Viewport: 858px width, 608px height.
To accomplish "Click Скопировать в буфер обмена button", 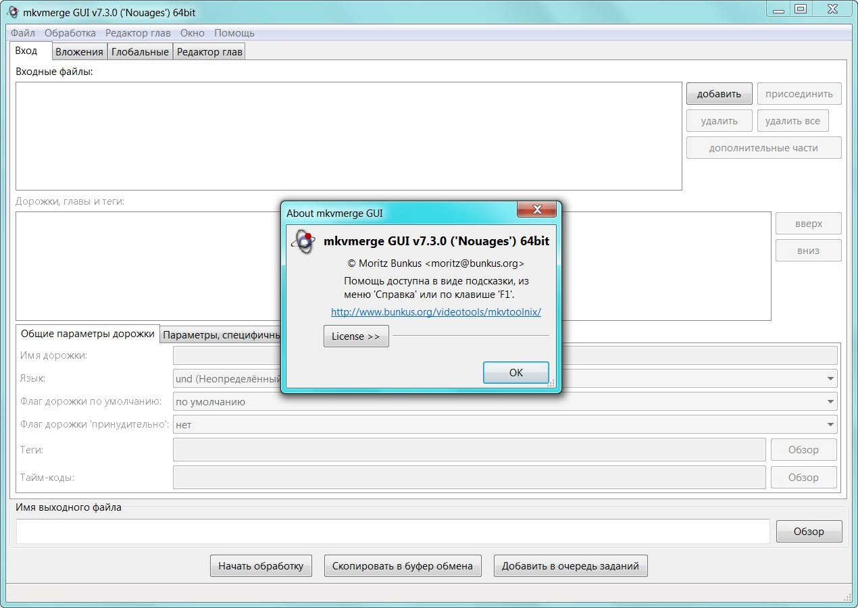I will point(403,566).
